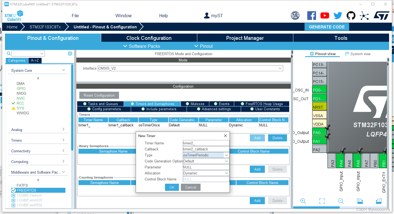The image size is (394, 214).
Task: Click Home in the breadcrumb
Action: [12, 27]
